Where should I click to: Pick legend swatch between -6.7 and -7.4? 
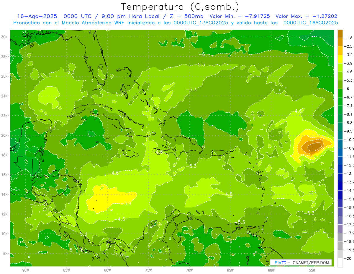click(x=340, y=101)
